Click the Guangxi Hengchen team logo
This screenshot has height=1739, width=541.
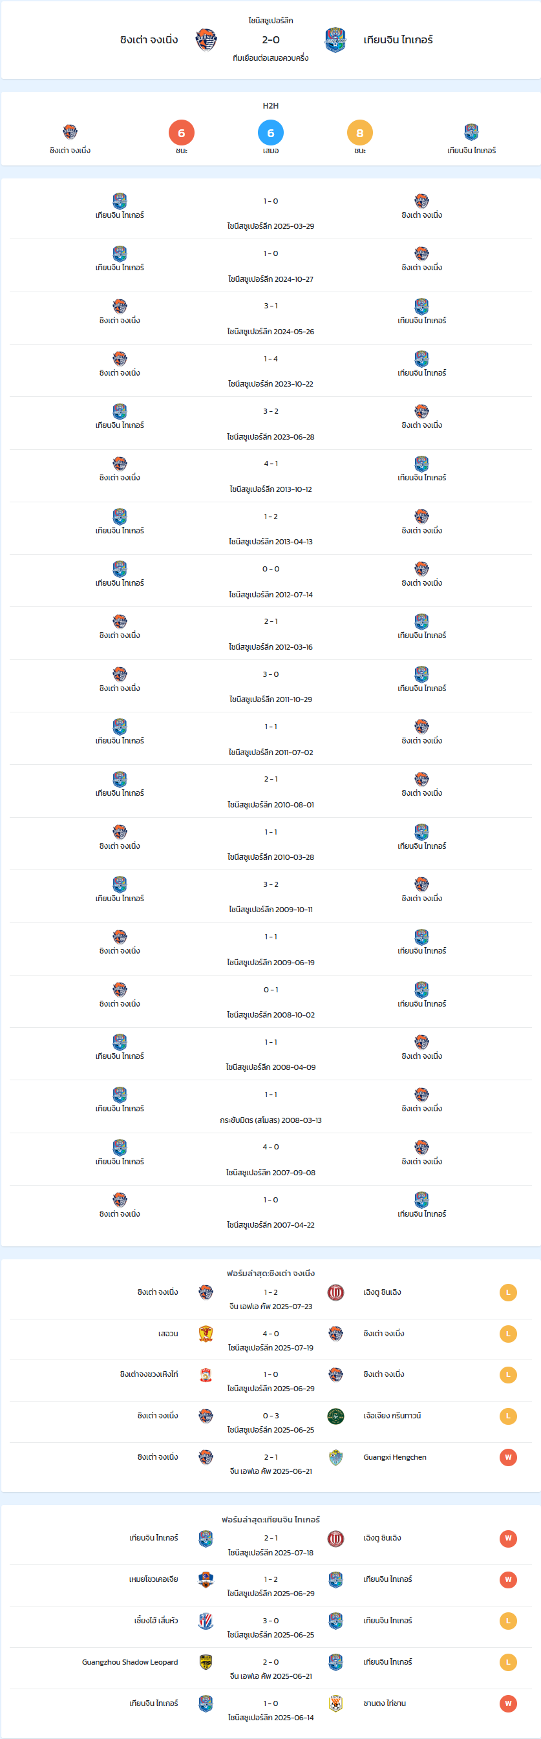pos(335,1458)
